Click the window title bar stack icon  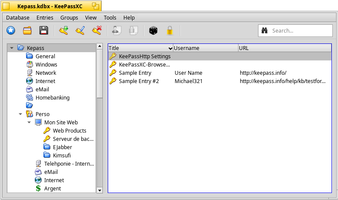(x=96, y=6)
